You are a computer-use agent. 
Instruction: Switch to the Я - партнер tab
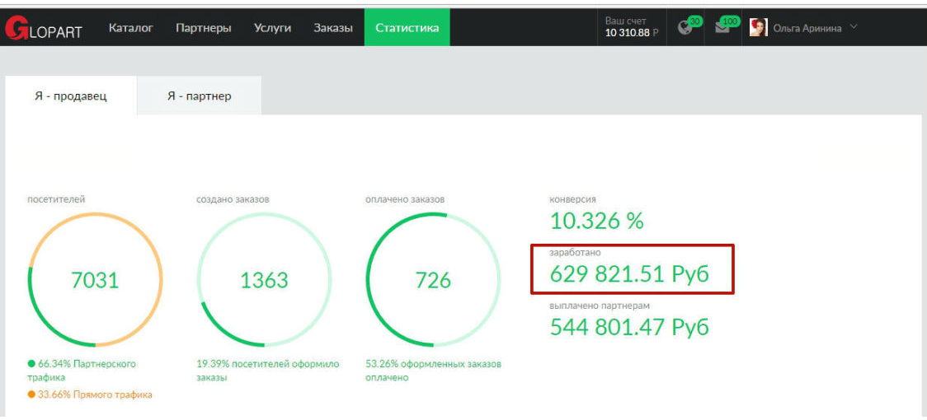point(199,96)
